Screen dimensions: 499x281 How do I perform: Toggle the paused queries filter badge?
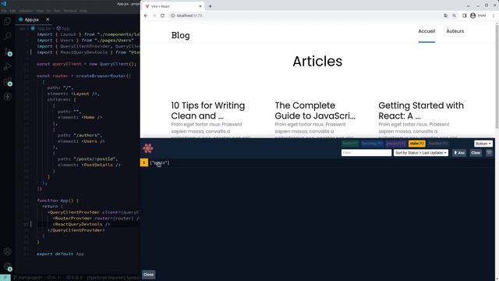click(x=395, y=144)
